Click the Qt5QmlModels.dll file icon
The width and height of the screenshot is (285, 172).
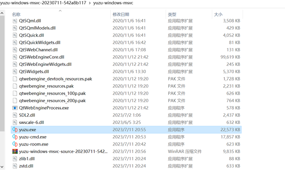pos(15,28)
